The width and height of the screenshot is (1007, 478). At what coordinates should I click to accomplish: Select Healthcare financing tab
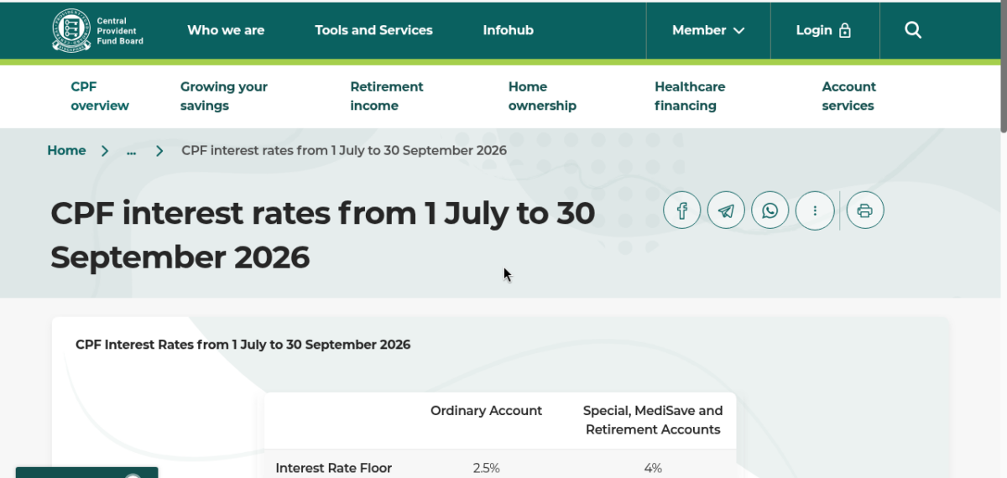pos(690,96)
